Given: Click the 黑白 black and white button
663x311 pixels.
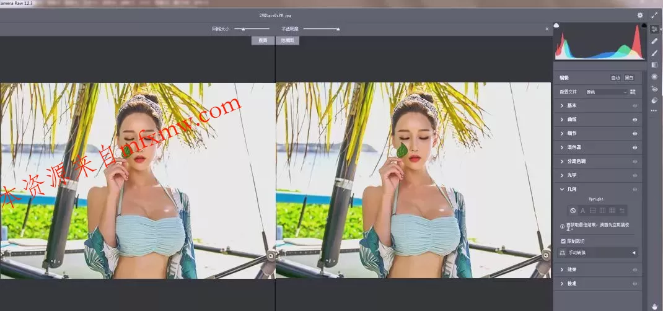Looking at the screenshot, I should [629, 78].
